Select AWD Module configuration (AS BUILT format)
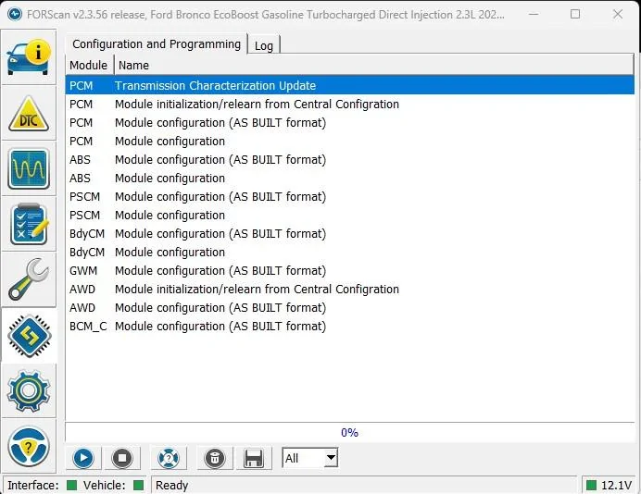The image size is (641, 494). click(x=350, y=307)
